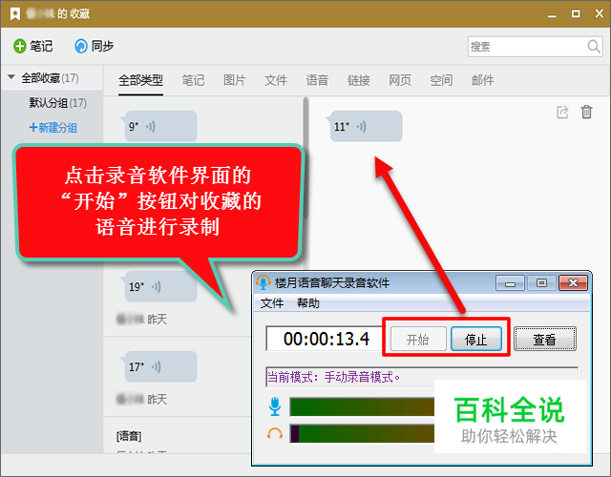
Task: Click the 楼月语音聊天录音软件 title bar app icon
Action: click(263, 282)
